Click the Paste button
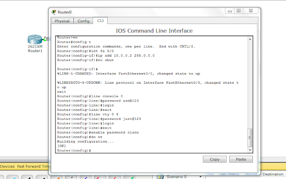Screen dimensions: 286x179 pyautogui.click(x=241, y=159)
